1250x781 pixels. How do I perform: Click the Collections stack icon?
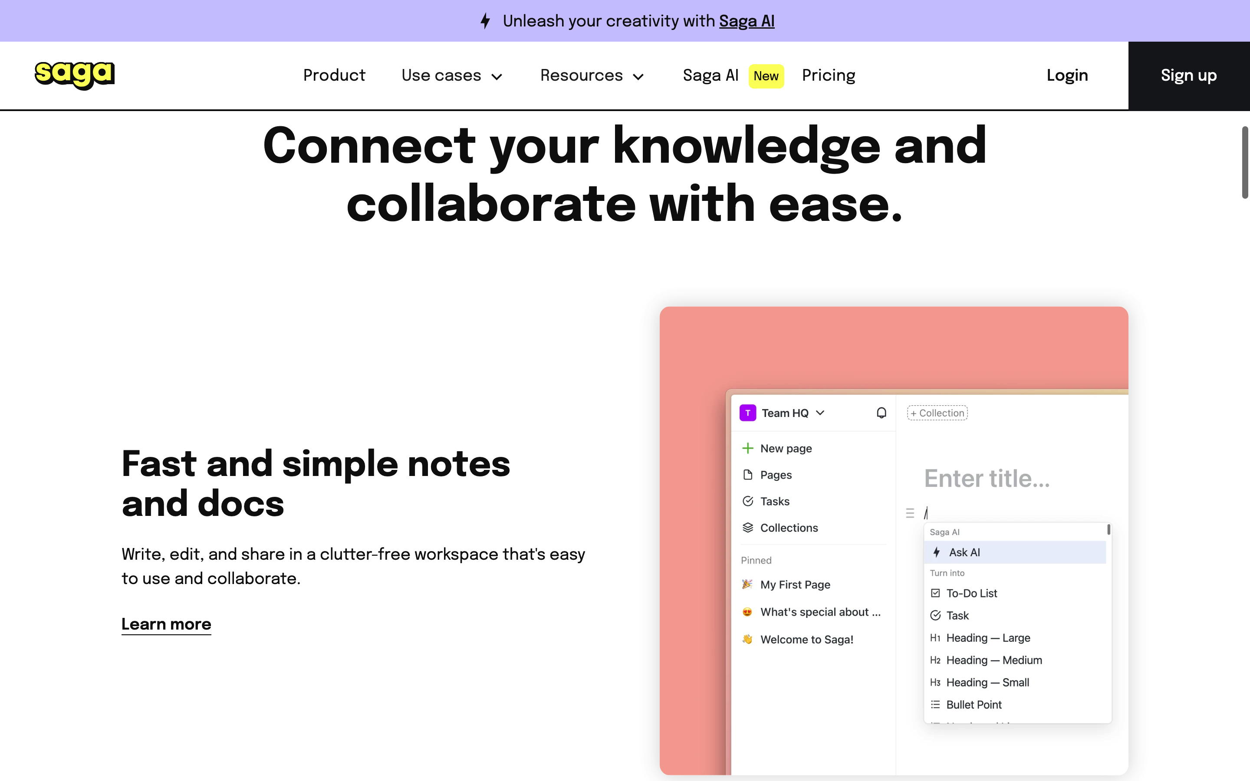pos(747,527)
